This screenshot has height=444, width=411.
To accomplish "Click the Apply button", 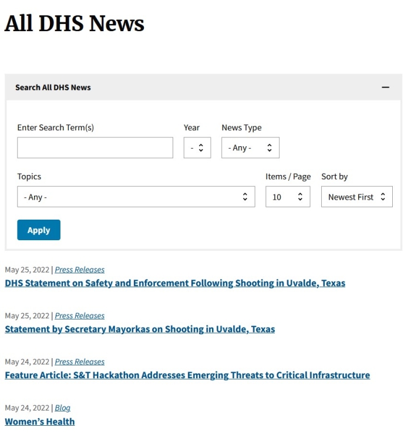I will pos(39,230).
